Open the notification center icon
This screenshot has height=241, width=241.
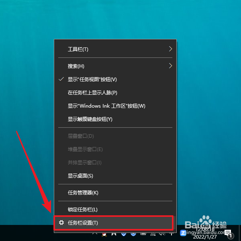(x=228, y=233)
